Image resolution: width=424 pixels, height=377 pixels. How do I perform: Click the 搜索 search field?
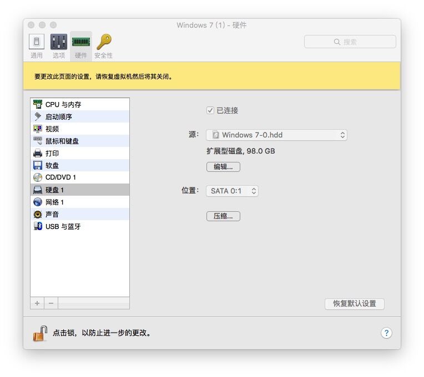(350, 42)
